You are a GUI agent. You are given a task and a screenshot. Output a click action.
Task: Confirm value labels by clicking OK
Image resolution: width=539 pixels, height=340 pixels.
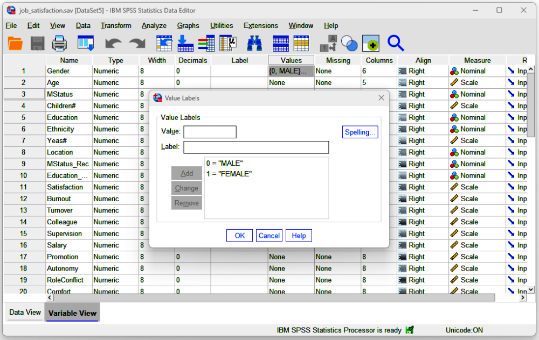coord(239,235)
